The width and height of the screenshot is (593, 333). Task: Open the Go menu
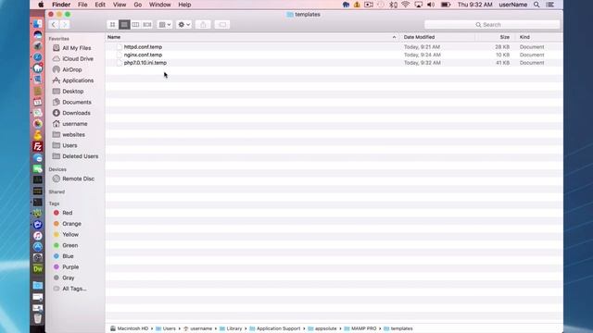click(x=138, y=5)
